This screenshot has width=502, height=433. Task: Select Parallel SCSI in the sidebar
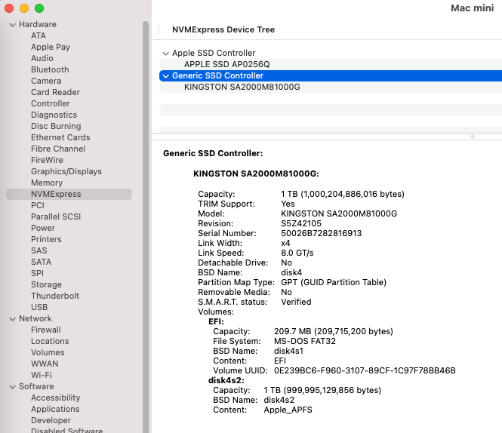coord(56,216)
